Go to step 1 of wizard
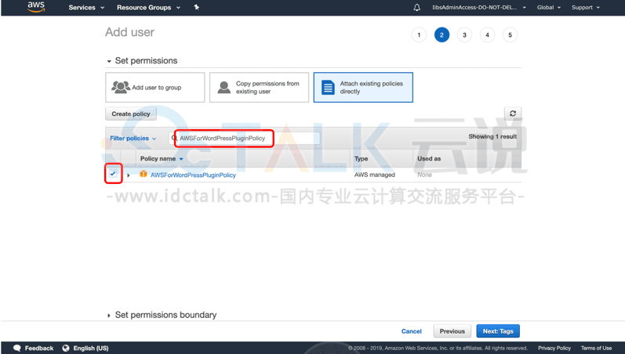The height and width of the screenshot is (354, 625). [x=419, y=35]
